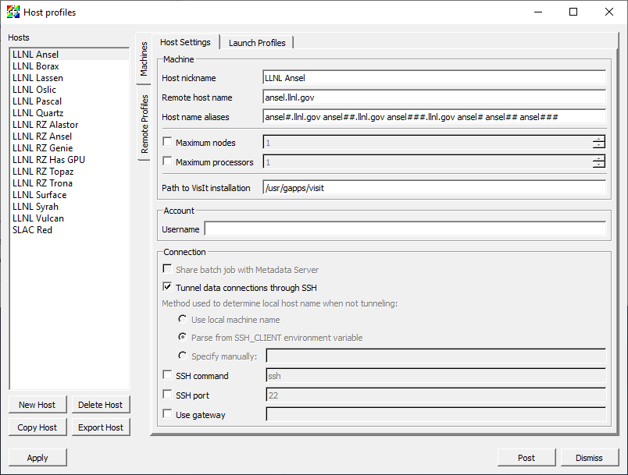This screenshot has width=628, height=475.
Task: Select LLNL Oslic in Hosts list
Action: point(70,89)
